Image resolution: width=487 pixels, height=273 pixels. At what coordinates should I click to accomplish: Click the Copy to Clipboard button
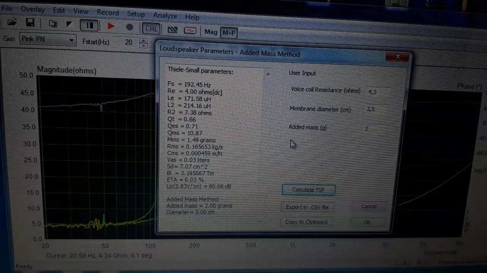click(x=306, y=222)
